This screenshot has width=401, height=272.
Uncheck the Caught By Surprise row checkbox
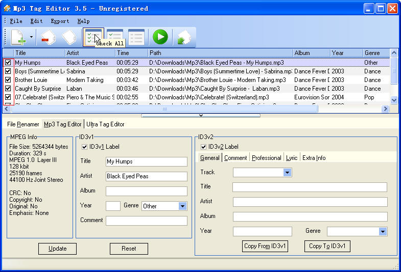tap(8, 89)
